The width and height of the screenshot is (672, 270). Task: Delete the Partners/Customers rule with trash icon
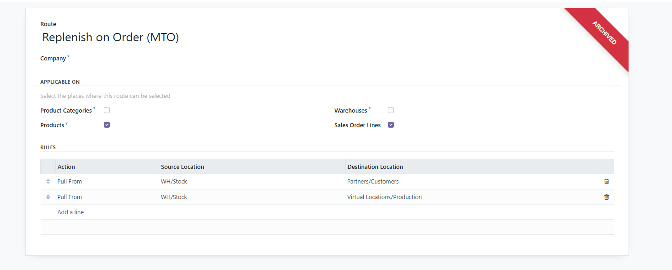(607, 182)
